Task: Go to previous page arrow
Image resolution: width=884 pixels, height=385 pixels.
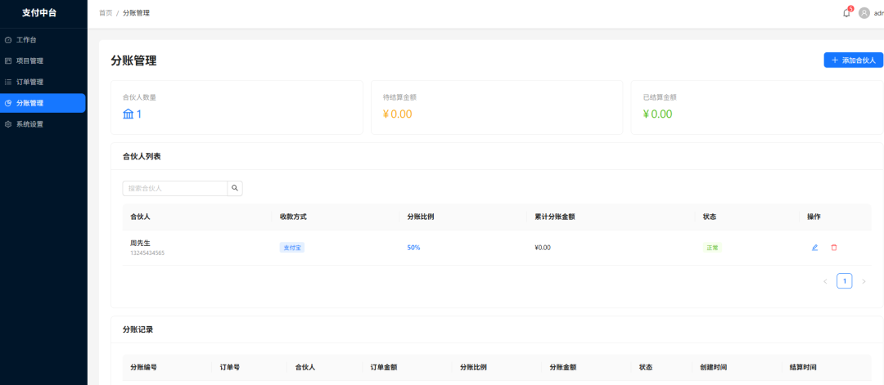Action: pyautogui.click(x=825, y=281)
